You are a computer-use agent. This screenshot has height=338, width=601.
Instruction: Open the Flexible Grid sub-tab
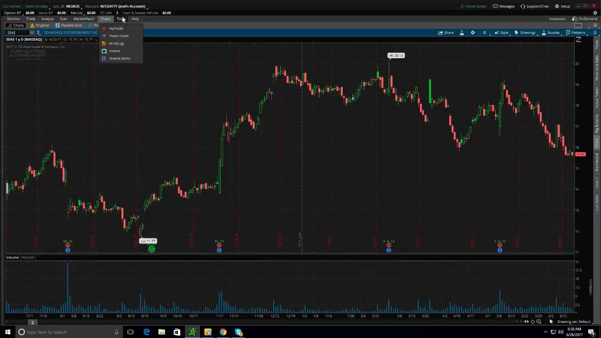[68, 25]
